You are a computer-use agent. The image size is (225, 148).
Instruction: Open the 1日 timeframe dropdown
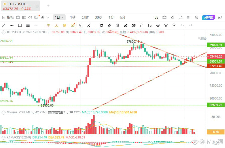pos(59,17)
